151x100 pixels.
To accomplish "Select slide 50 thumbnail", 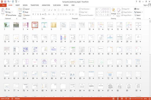I will coord(44,62).
